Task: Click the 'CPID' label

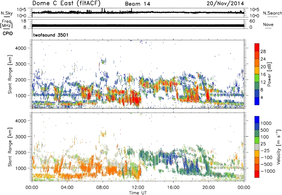Action: click(8, 33)
